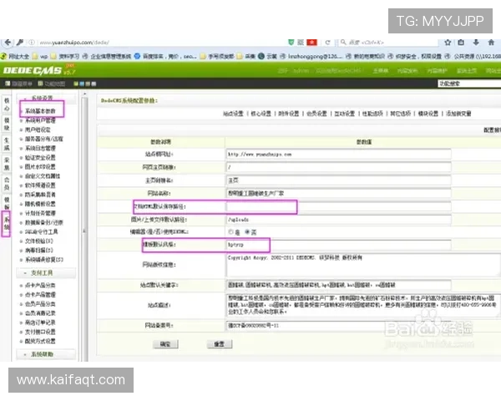Viewport: 501px width, 401px height.
Task: Open 系统基本参数 in sidebar
Action: [40, 111]
